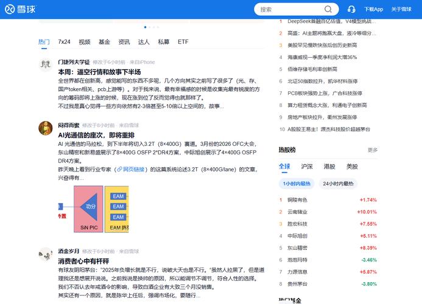Select the 全球 stock ranking tab
This screenshot has width=422, height=304.
tap(284, 167)
